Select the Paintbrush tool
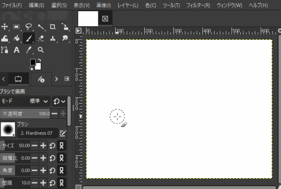The width and height of the screenshot is (281, 189). [29, 38]
